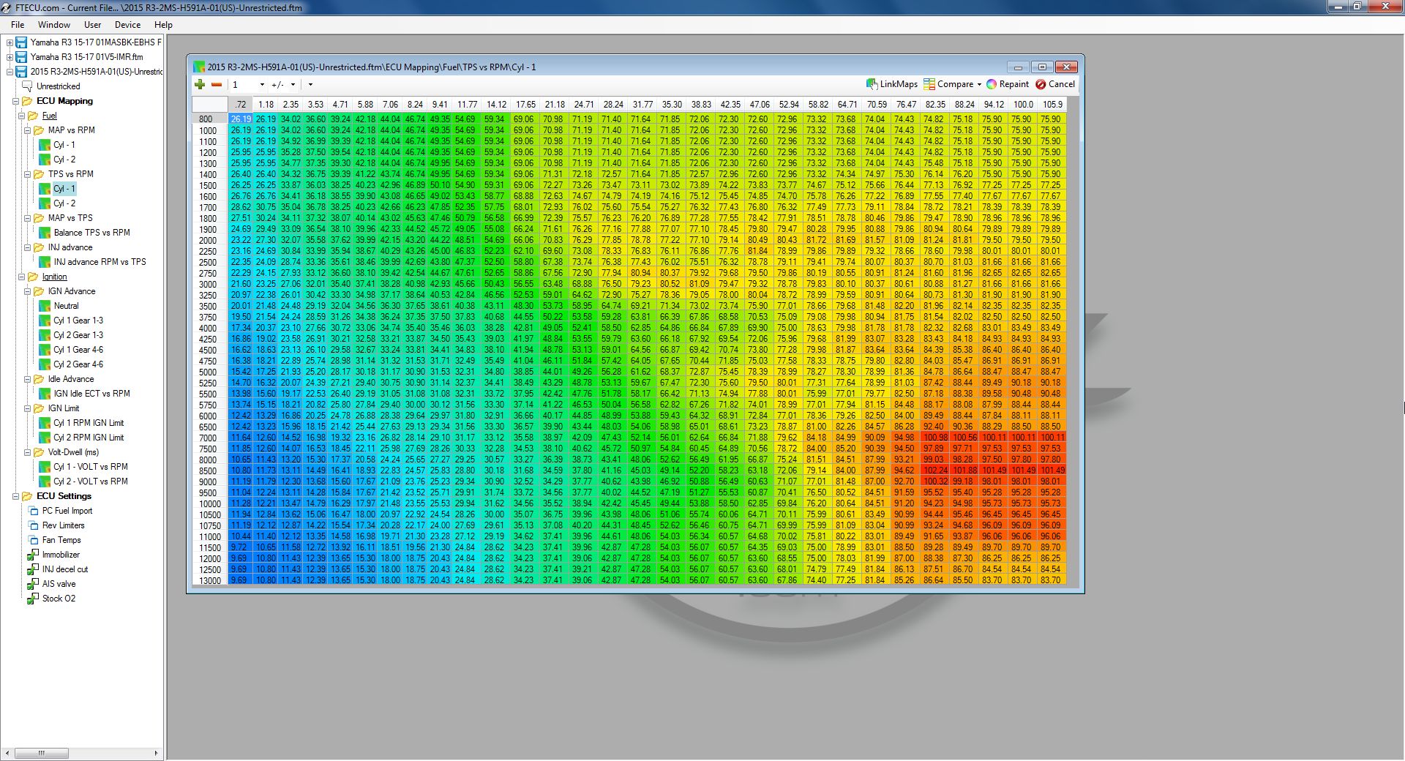Viewport: 1405px width, 761px height.
Task: Open Rev Limiters settings
Action: [63, 525]
